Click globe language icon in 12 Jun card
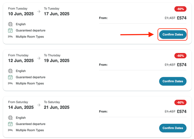 10,71
